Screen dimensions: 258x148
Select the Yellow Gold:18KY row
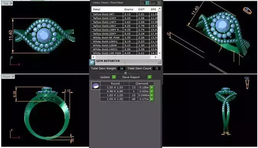pyautogui.click(x=124, y=26)
